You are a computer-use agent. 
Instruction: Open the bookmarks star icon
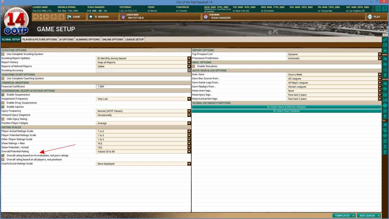[54, 17]
